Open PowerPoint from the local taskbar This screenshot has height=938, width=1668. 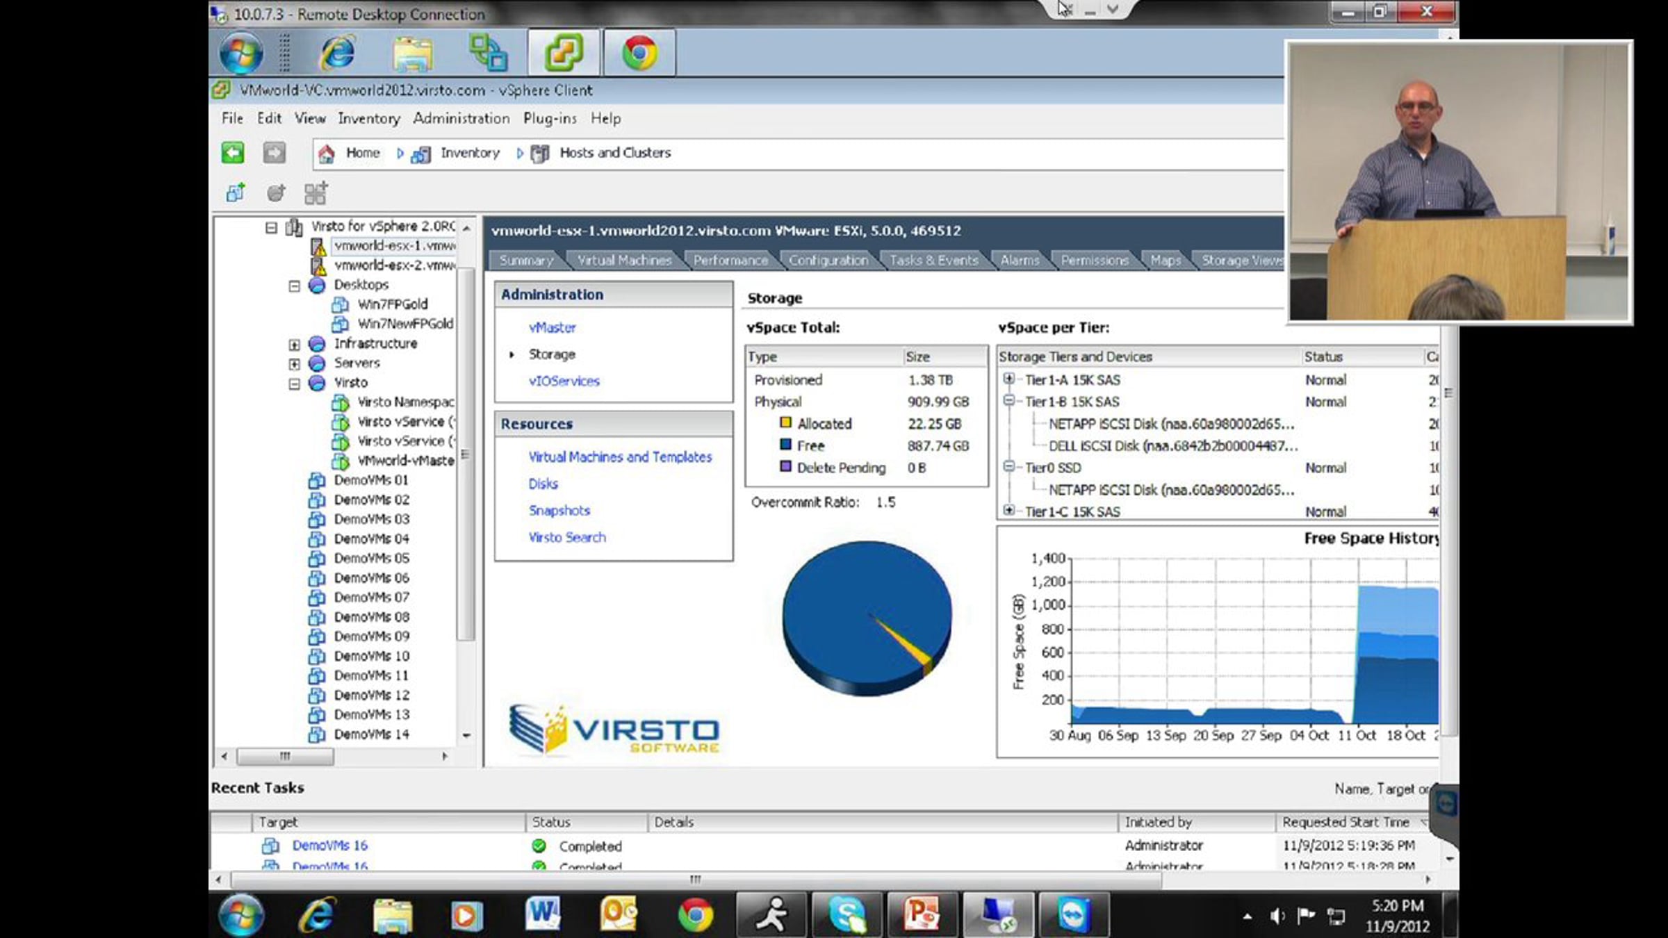click(922, 914)
